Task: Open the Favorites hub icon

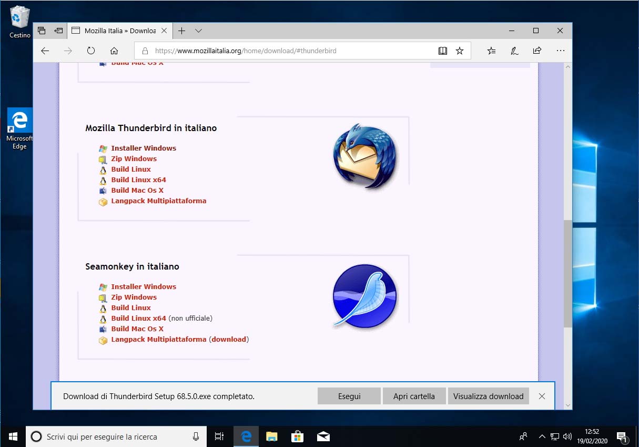Action: [x=491, y=51]
